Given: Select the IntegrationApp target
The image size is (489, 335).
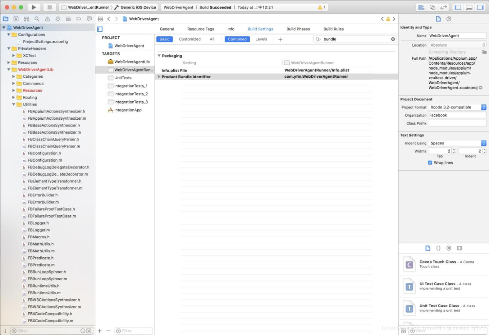Looking at the screenshot, I should pos(125,110).
